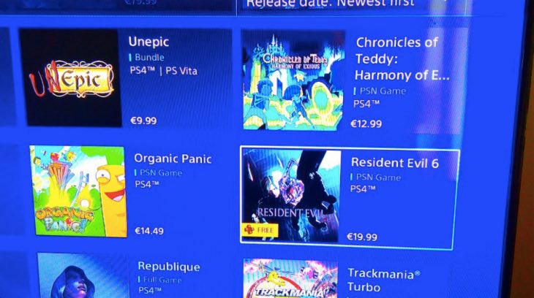Select the Resident Evil 6 cover art

coord(291,196)
